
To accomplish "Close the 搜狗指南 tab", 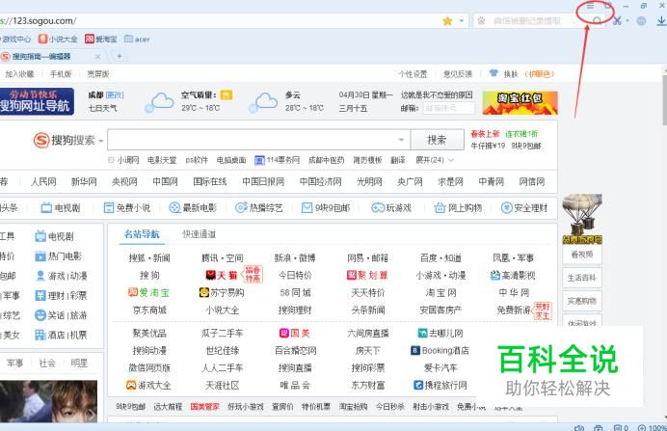I will [98, 57].
